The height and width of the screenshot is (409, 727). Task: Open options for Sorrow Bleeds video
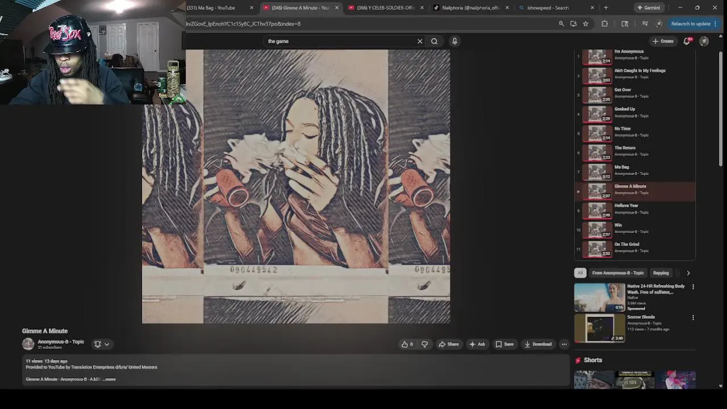(693, 318)
